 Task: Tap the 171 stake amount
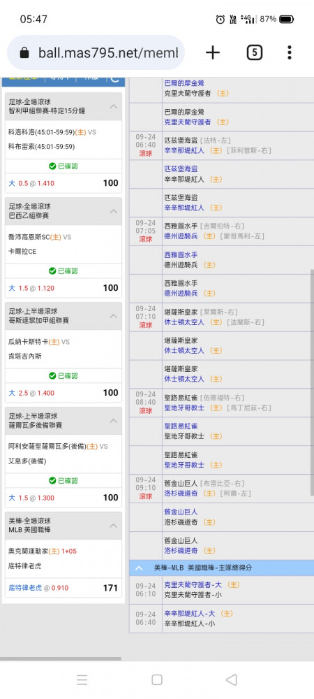coord(110,588)
